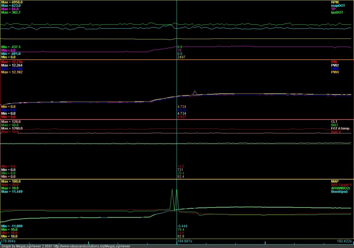Click the cursor value 9.8

tap(180, 47)
